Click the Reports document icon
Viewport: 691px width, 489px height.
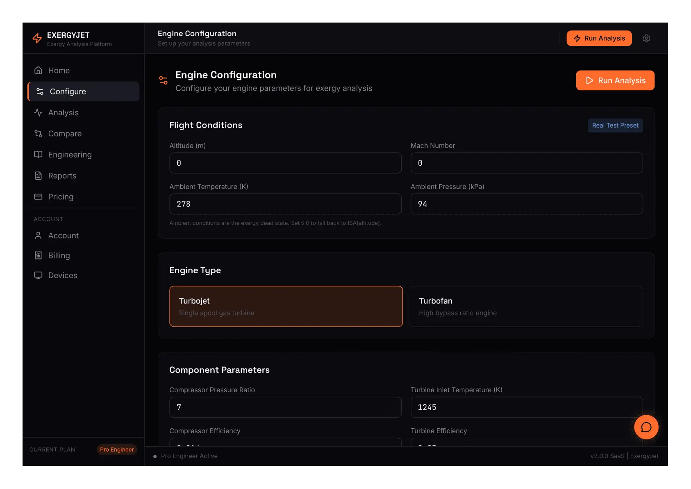click(x=38, y=176)
